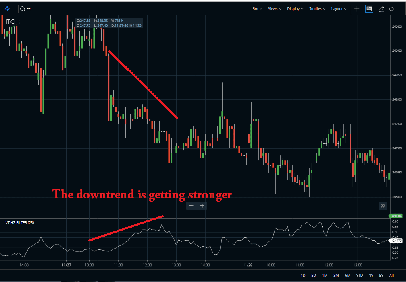The height and width of the screenshot is (282, 406).
Task: Zoom in with the plus button
Action: pyautogui.click(x=202, y=206)
